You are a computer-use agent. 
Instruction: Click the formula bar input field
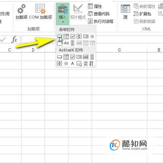[39, 39]
